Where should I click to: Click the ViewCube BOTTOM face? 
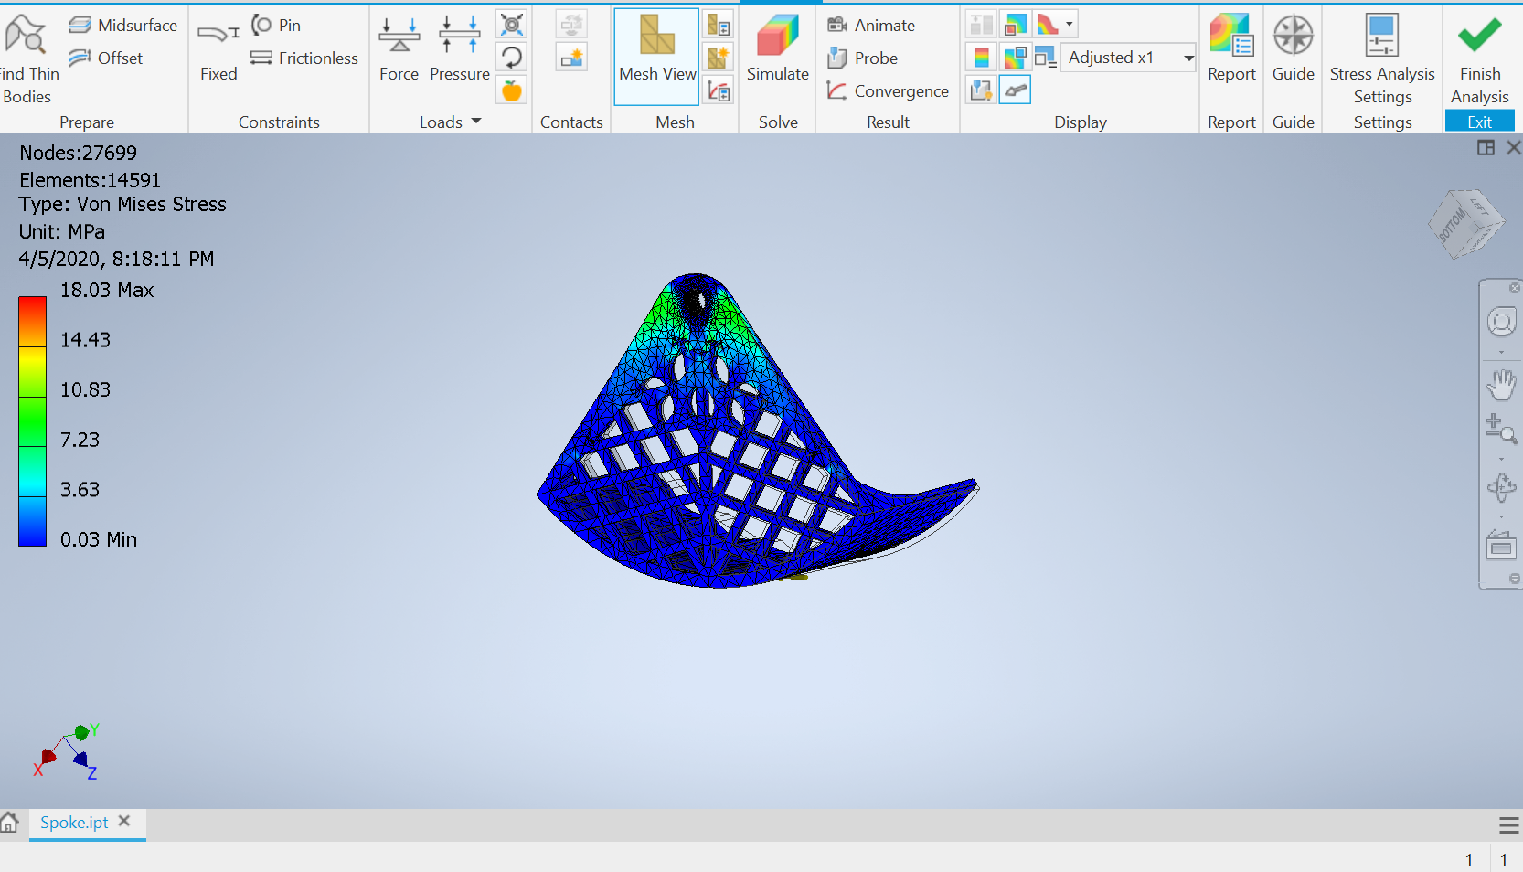tap(1452, 224)
